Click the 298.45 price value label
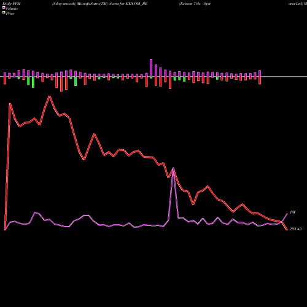Screen dimensions: 307x307 295,229
